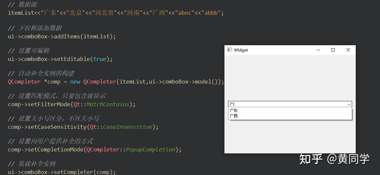Click the comment 下拉框添加数据

(35, 28)
